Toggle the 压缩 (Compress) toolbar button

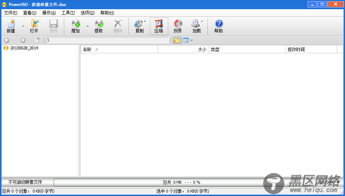point(159,26)
